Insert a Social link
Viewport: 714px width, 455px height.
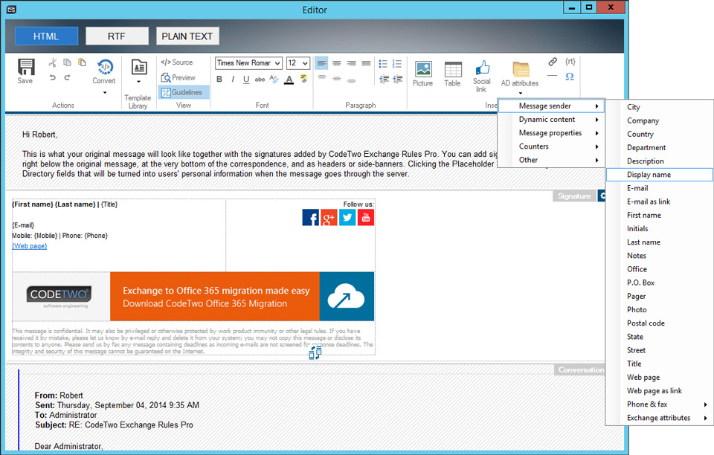click(482, 76)
